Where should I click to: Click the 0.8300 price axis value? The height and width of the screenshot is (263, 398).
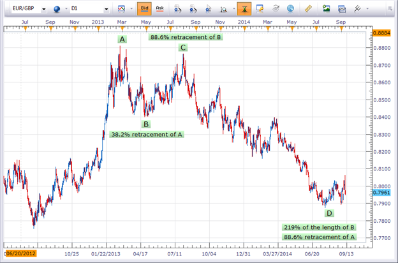click(x=382, y=135)
